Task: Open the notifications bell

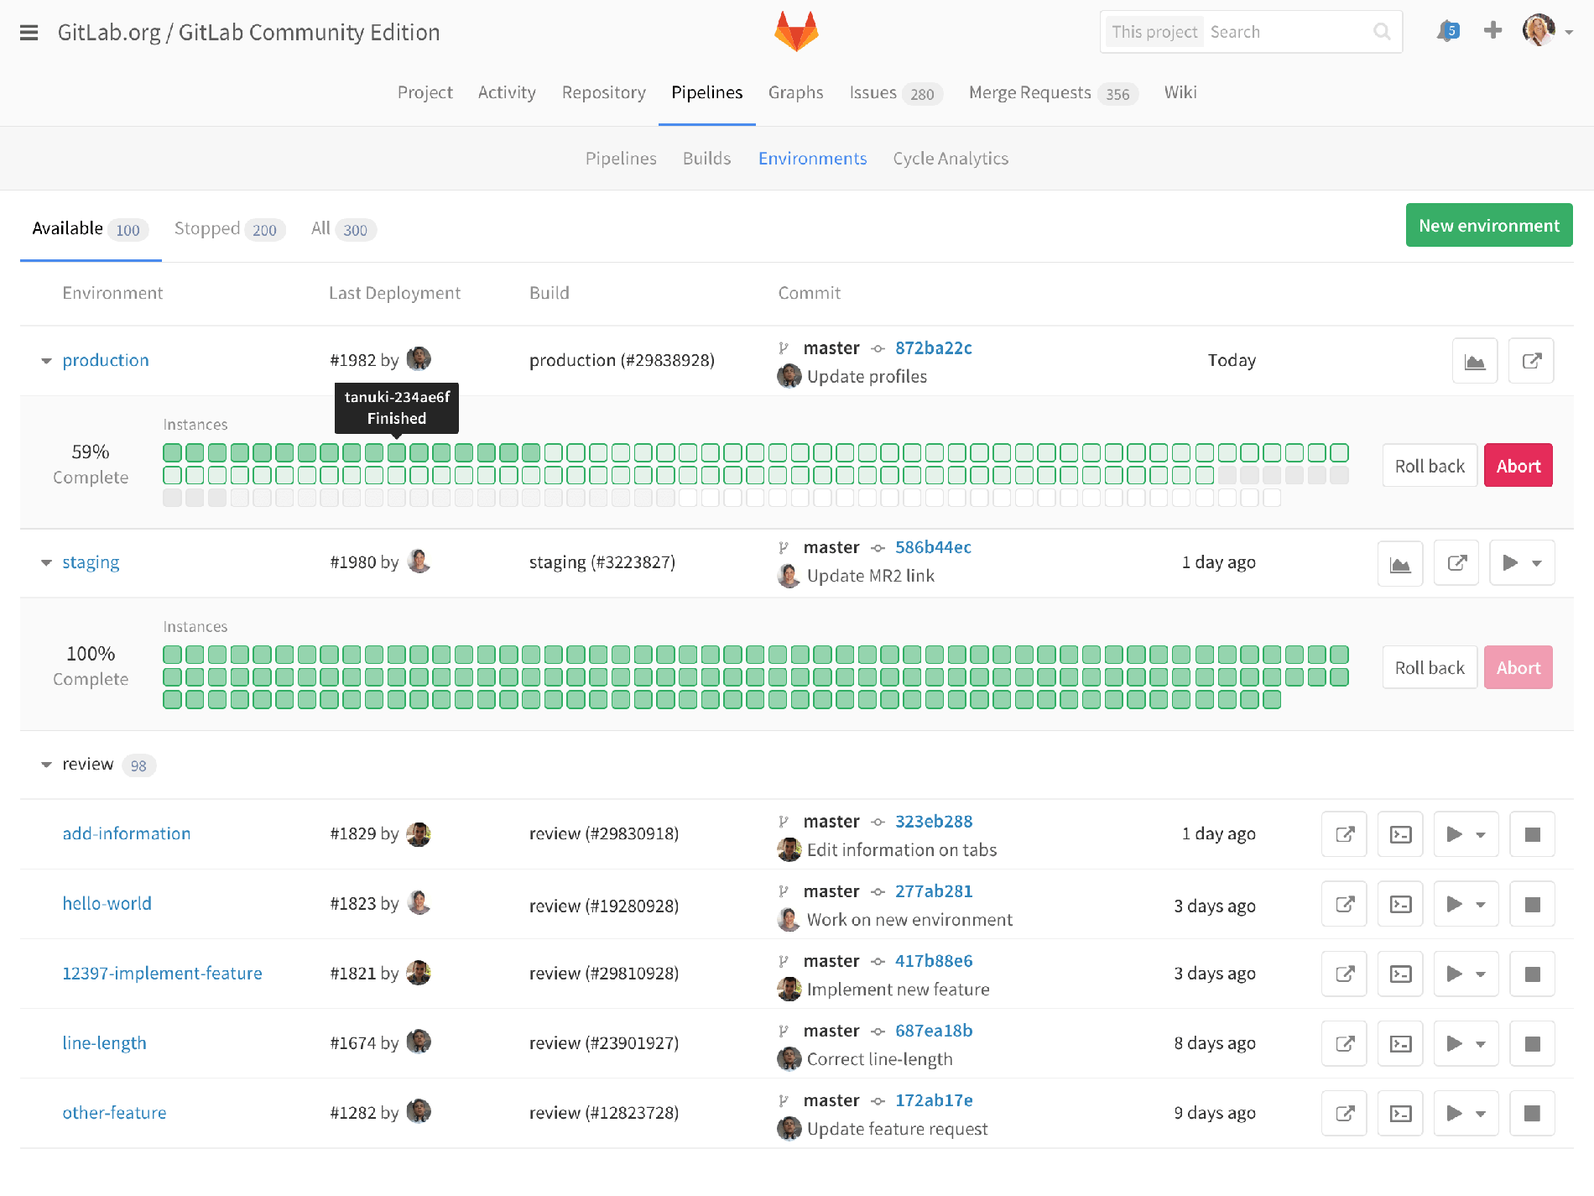Action: pyautogui.click(x=1447, y=30)
